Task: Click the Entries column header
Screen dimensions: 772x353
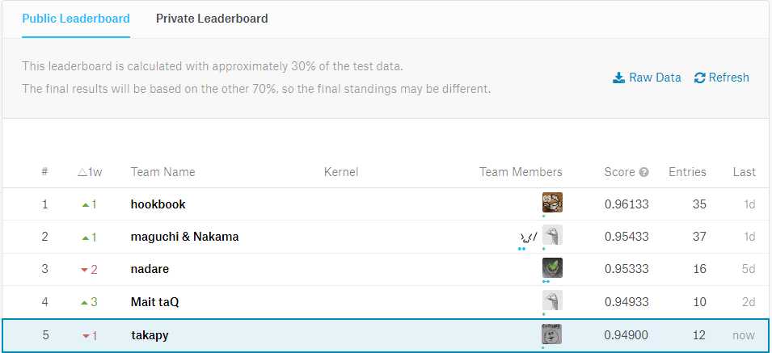Action: pyautogui.click(x=687, y=172)
